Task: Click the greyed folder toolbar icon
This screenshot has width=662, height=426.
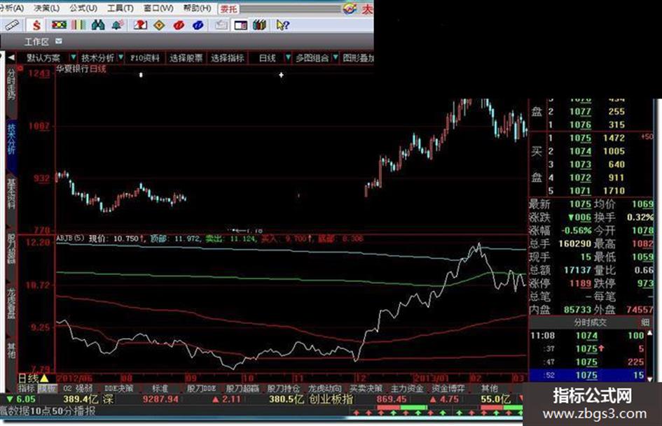Action: click(221, 25)
